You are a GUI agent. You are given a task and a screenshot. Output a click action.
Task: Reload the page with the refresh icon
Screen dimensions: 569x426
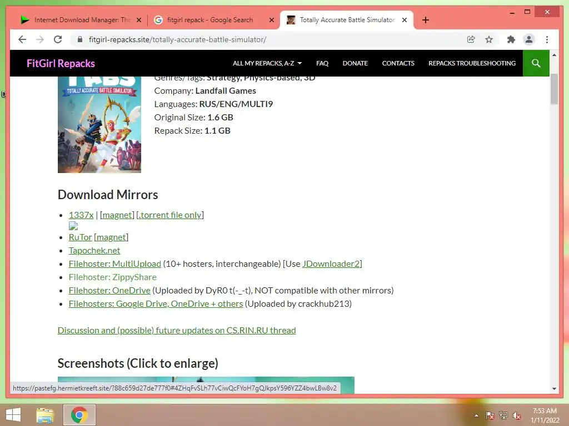(x=58, y=39)
